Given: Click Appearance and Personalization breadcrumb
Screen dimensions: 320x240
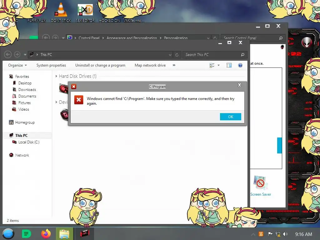Looking at the screenshot, I should click(132, 38).
